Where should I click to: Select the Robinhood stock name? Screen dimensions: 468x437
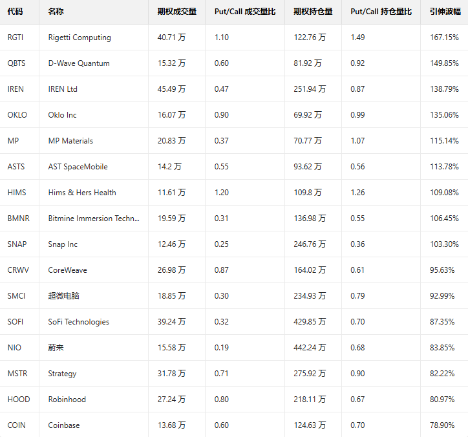point(67,400)
